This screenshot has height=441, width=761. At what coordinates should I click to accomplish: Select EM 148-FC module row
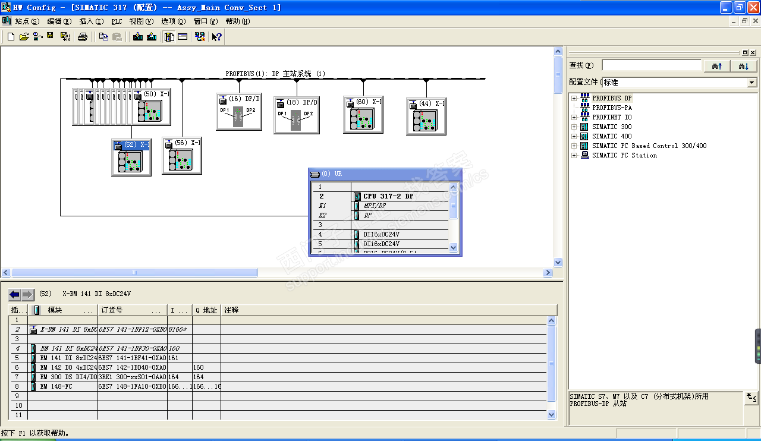278,386
